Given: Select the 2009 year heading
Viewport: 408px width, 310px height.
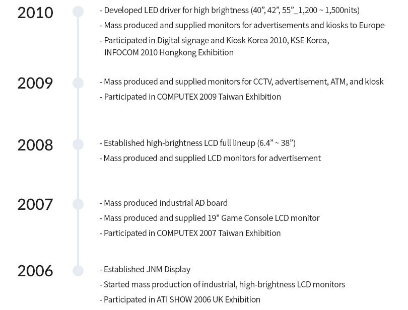Looking at the screenshot, I should pos(35,83).
